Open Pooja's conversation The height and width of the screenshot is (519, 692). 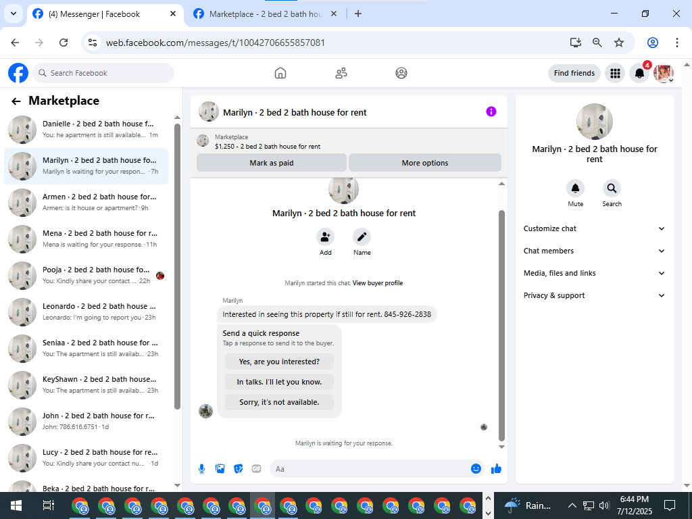click(86, 276)
